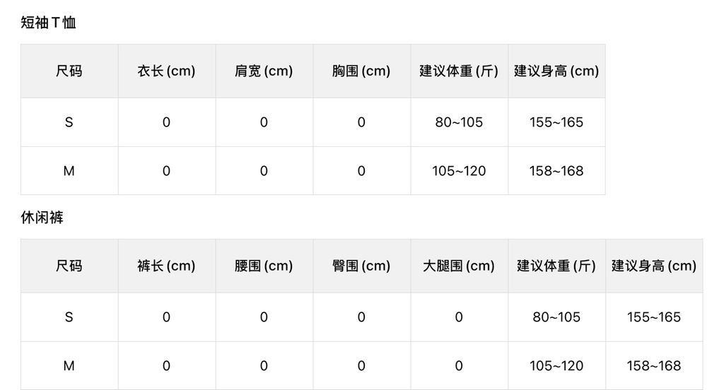Click the T-shirt 建议身高 (cm) header

(x=556, y=71)
